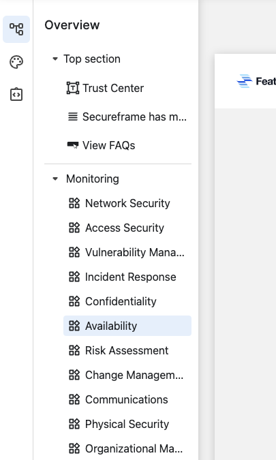Click the Secureframe logo in preview
The image size is (276, 460).
(245, 81)
